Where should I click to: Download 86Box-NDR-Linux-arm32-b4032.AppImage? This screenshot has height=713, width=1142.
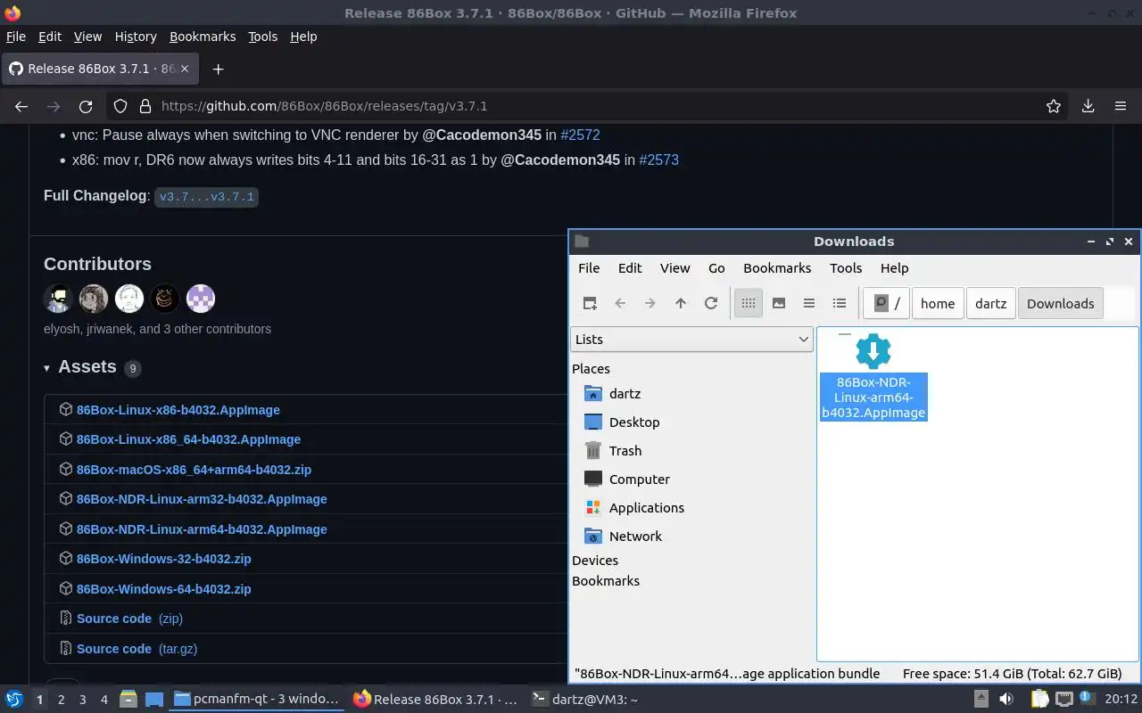coord(202,499)
